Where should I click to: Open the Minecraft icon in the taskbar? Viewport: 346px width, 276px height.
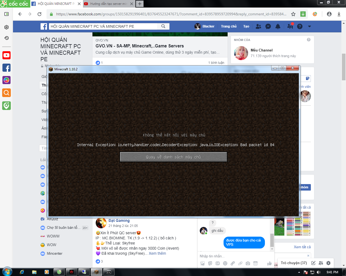point(96,272)
